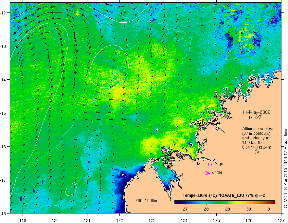Click the IMOS copyright timestamp text
This screenshot has height=223, width=288.
[x=286, y=169]
